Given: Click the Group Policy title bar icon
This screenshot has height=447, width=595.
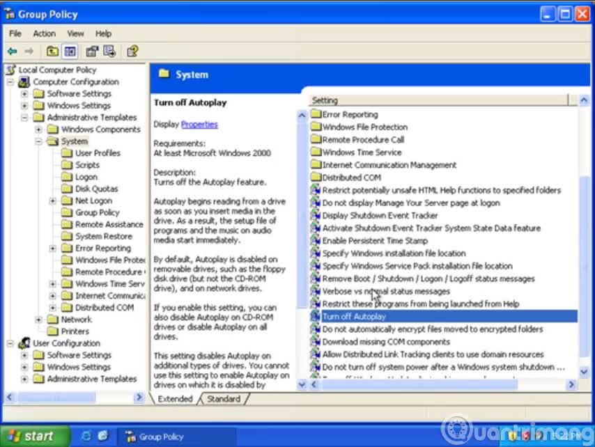Looking at the screenshot, I should point(10,15).
